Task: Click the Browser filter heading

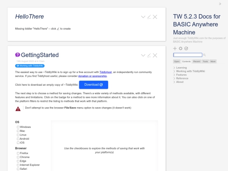Action: (21, 148)
